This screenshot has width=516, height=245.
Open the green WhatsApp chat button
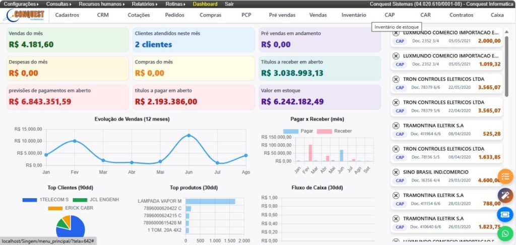505,233
